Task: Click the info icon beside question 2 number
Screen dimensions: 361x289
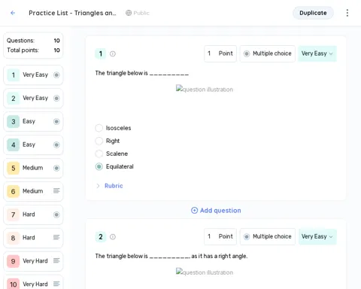Action: point(113,236)
